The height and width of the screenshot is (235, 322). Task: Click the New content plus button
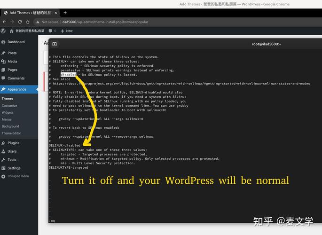point(67,31)
